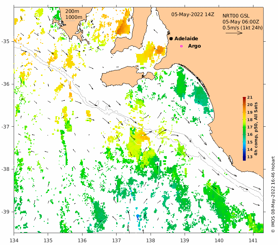Click the '05-May-2022 14Z' date label
The width and height of the screenshot is (278, 245).
coord(193,14)
